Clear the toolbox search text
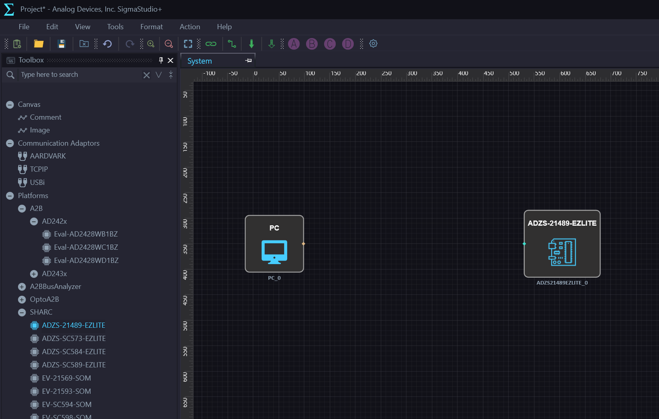The height and width of the screenshot is (419, 659). (x=147, y=75)
